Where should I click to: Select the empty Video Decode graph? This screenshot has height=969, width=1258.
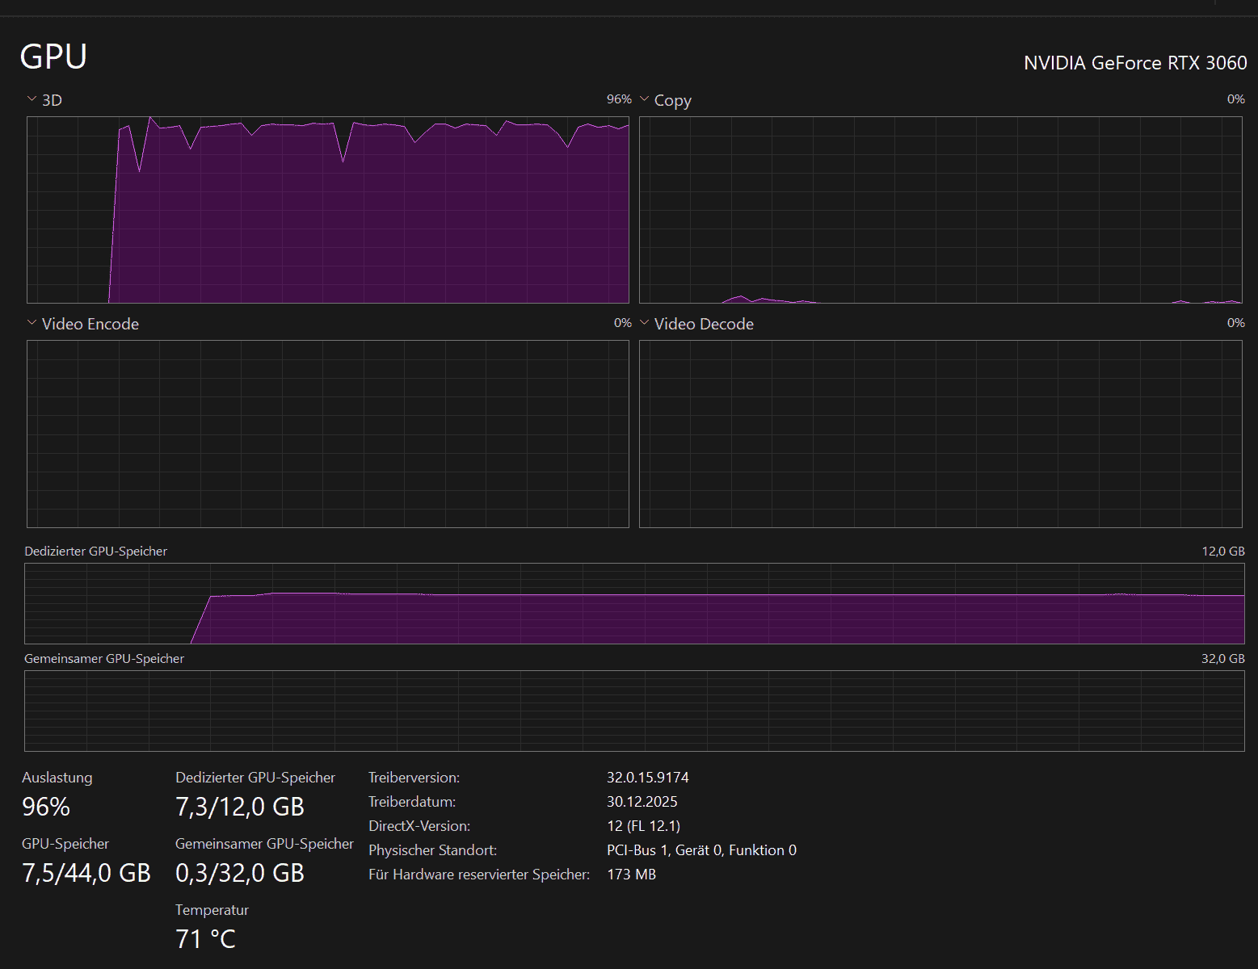coord(940,434)
